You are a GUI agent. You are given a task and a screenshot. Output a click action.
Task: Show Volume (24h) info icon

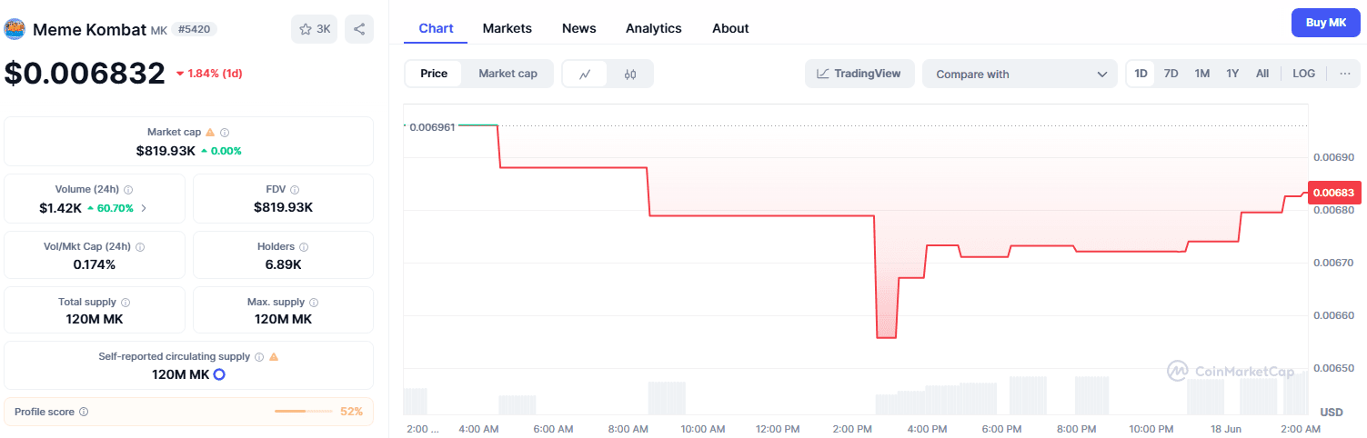point(128,190)
